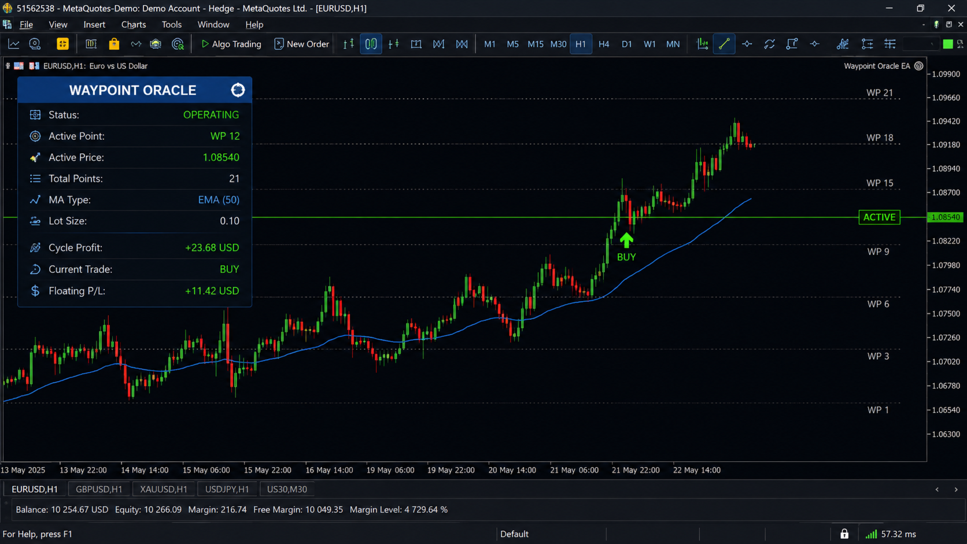Click the MA Type row icon

[x=35, y=200]
